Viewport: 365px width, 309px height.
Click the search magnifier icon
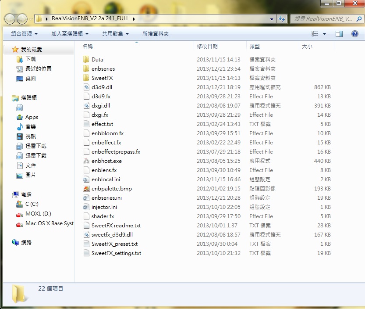pos(359,19)
